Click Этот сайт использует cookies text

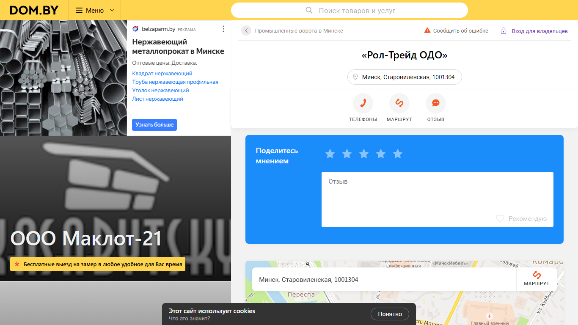(212, 311)
